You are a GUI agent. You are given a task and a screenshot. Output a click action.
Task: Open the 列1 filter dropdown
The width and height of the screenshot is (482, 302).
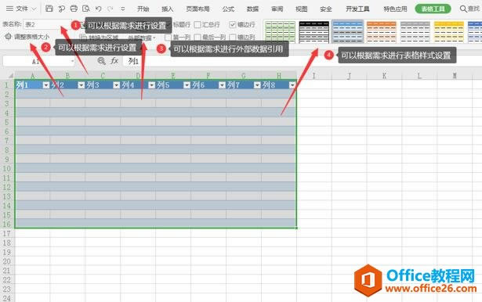(x=45, y=85)
